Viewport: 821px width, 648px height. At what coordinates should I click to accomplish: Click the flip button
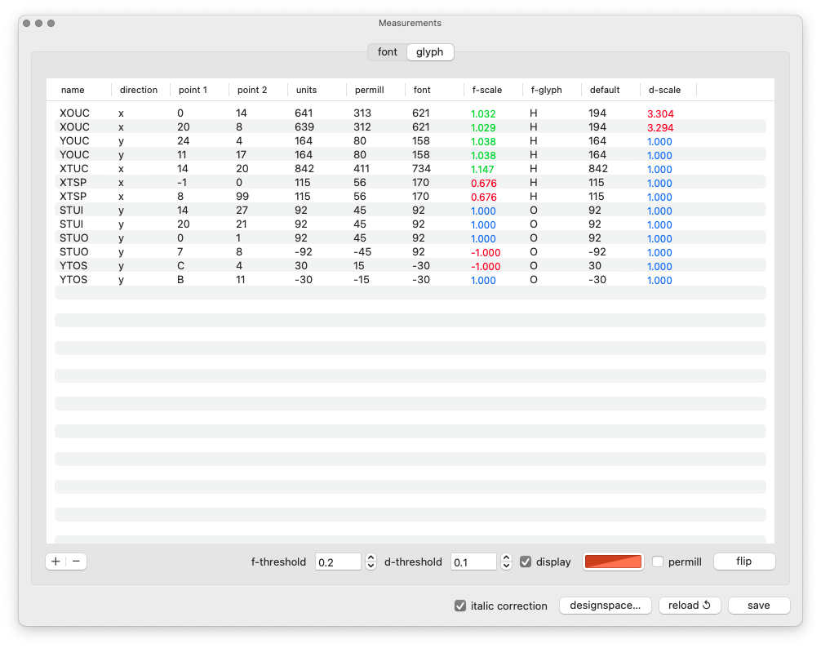[x=743, y=561]
